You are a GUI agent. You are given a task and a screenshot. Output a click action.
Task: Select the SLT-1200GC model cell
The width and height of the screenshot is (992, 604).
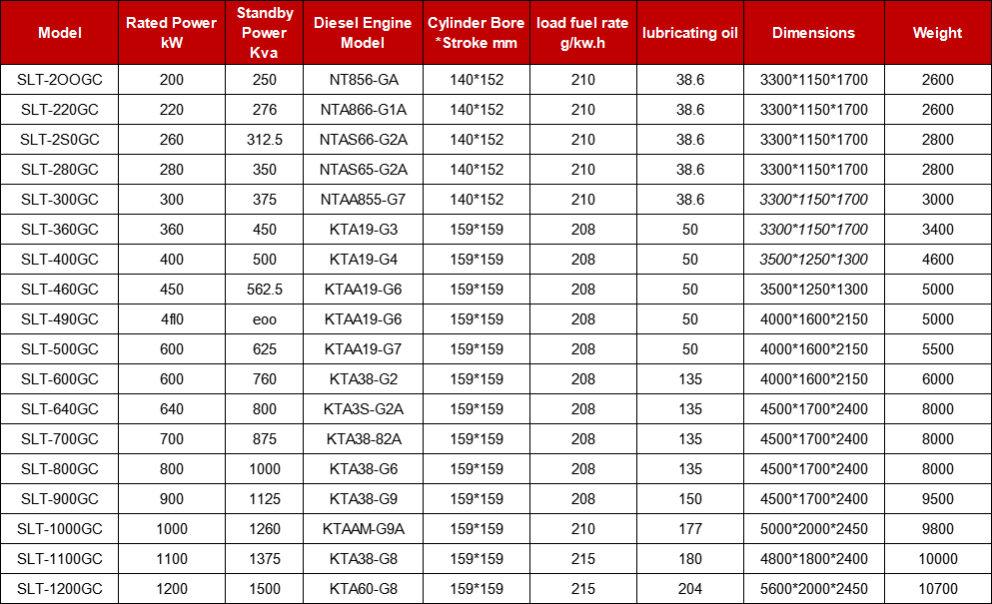click(60, 589)
